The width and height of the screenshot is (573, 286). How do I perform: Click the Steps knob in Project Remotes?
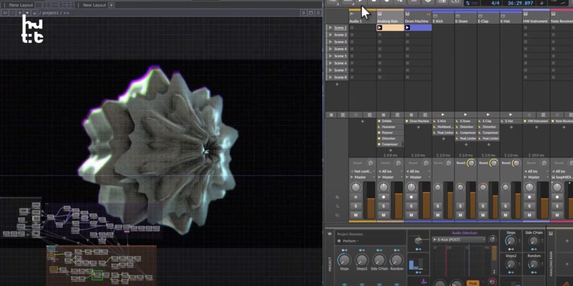pos(344,260)
